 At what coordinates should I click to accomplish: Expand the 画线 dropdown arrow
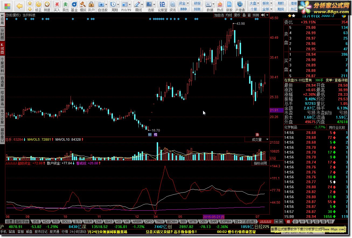tap(142, 4)
